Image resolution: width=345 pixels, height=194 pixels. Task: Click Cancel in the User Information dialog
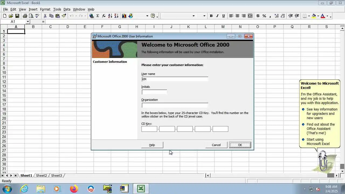click(x=216, y=145)
